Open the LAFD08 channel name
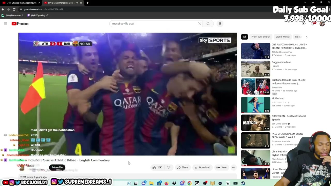Screen dimensions: 331x186 (275, 66)
